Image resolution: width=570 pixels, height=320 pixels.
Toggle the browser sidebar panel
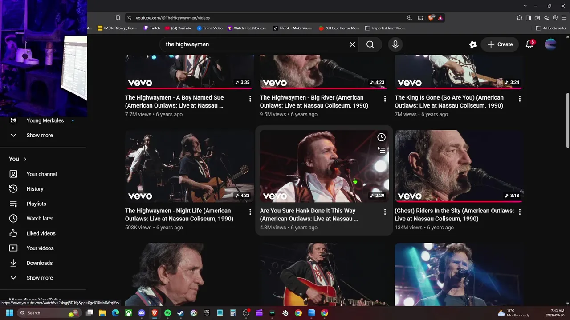pyautogui.click(x=528, y=18)
